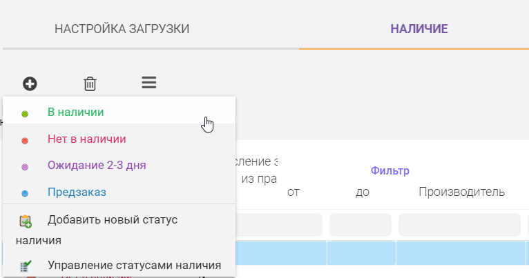Click the green dot beside 'В наличии'
Image resolution: width=529 pixels, height=278 pixels.
(x=25, y=113)
